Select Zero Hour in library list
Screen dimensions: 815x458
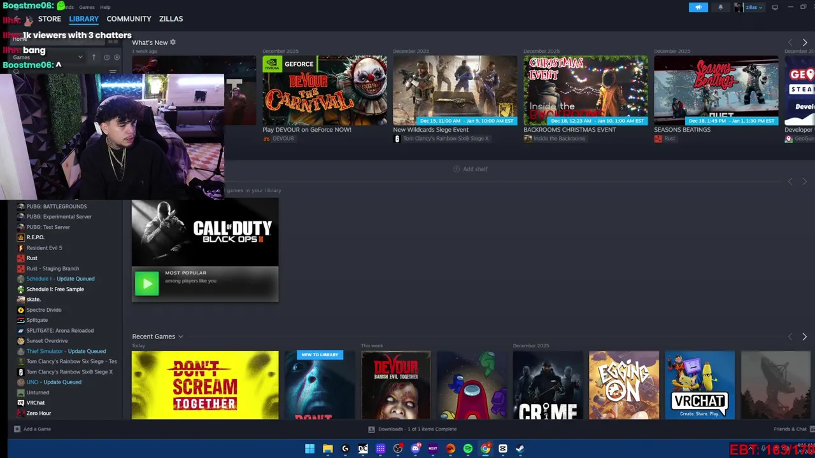(39, 413)
